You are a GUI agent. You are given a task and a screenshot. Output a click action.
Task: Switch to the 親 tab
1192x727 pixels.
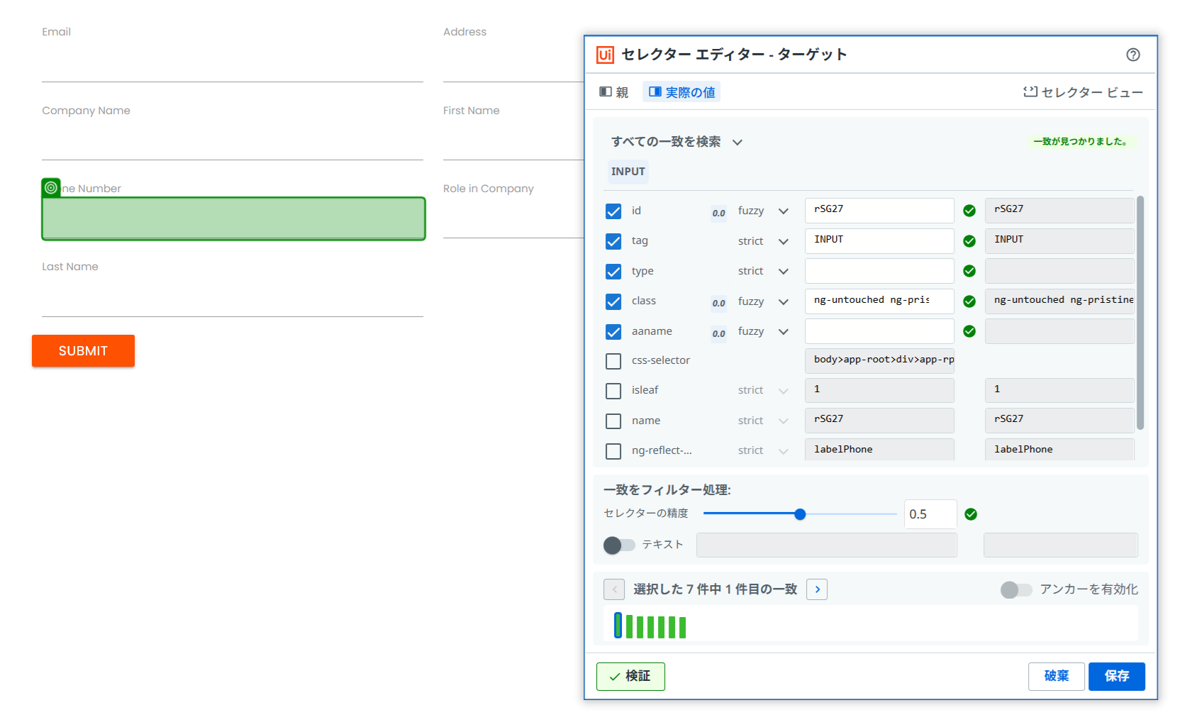(614, 92)
